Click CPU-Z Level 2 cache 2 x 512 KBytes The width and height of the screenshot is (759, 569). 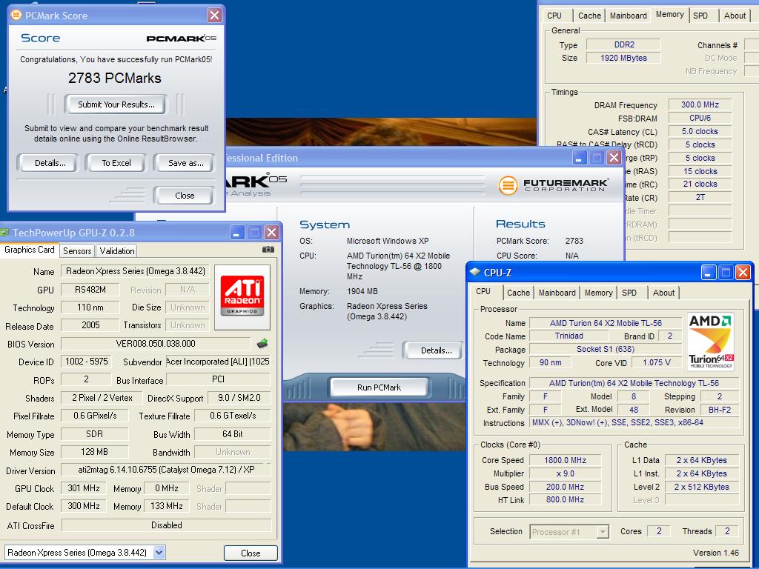[701, 487]
